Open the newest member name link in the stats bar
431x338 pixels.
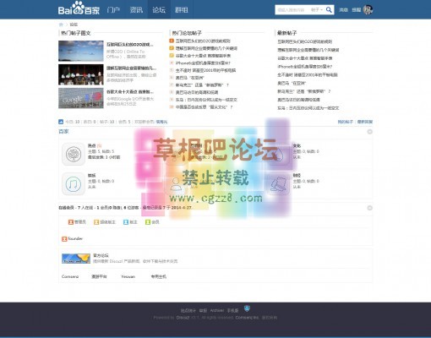tap(161, 122)
